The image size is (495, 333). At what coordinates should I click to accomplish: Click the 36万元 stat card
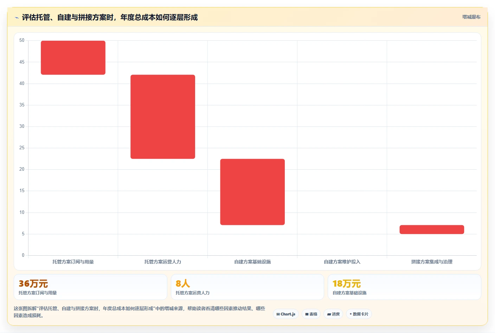pos(90,287)
